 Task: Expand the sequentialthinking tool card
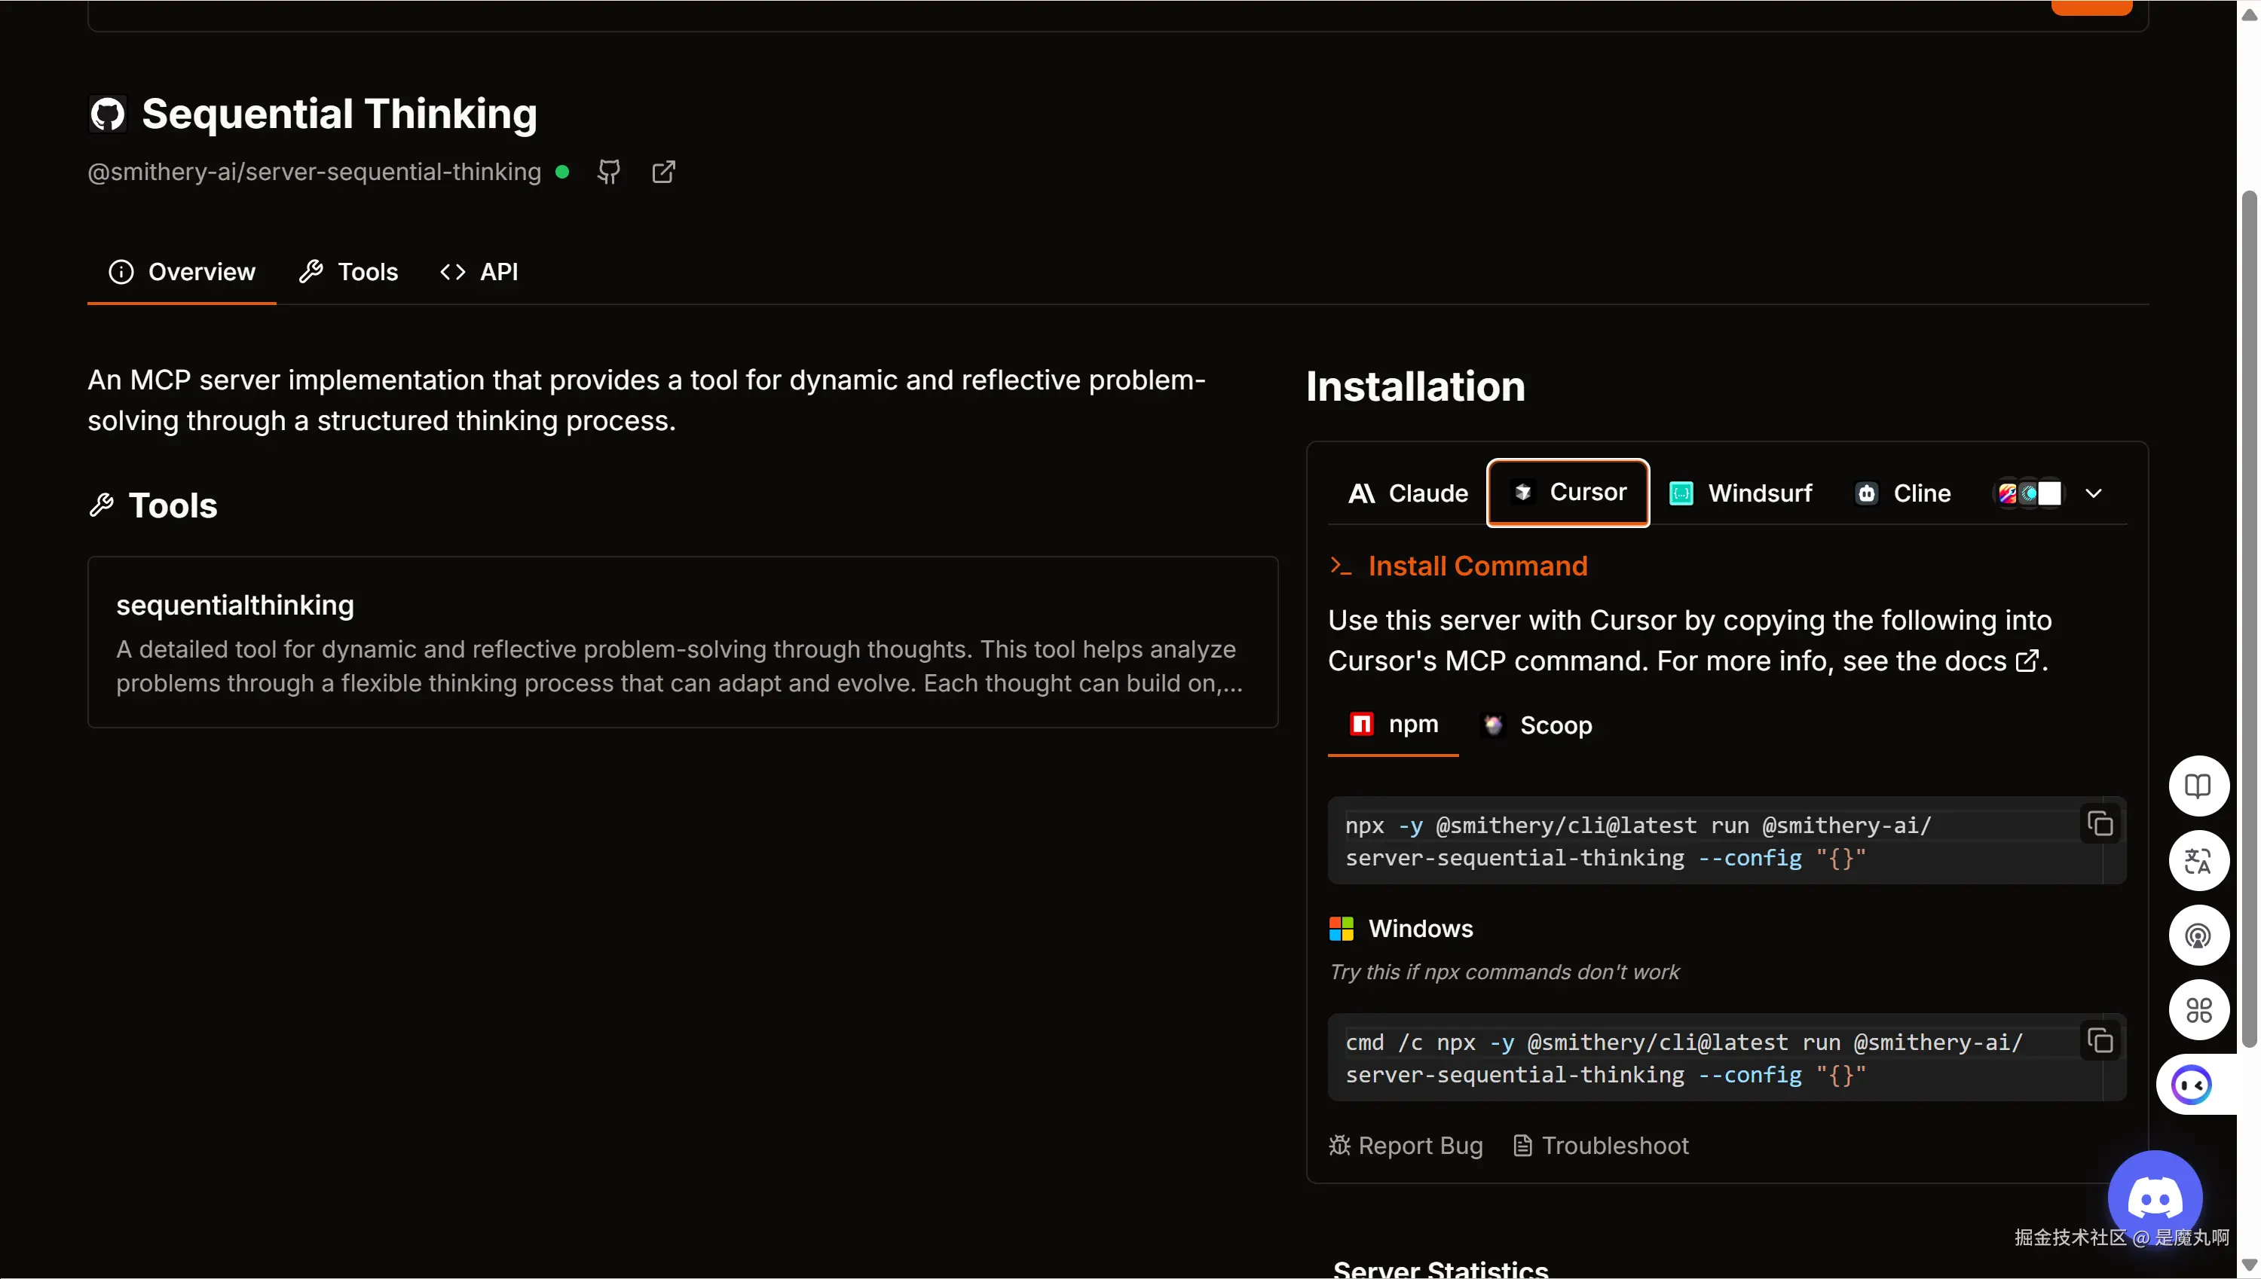click(x=682, y=642)
